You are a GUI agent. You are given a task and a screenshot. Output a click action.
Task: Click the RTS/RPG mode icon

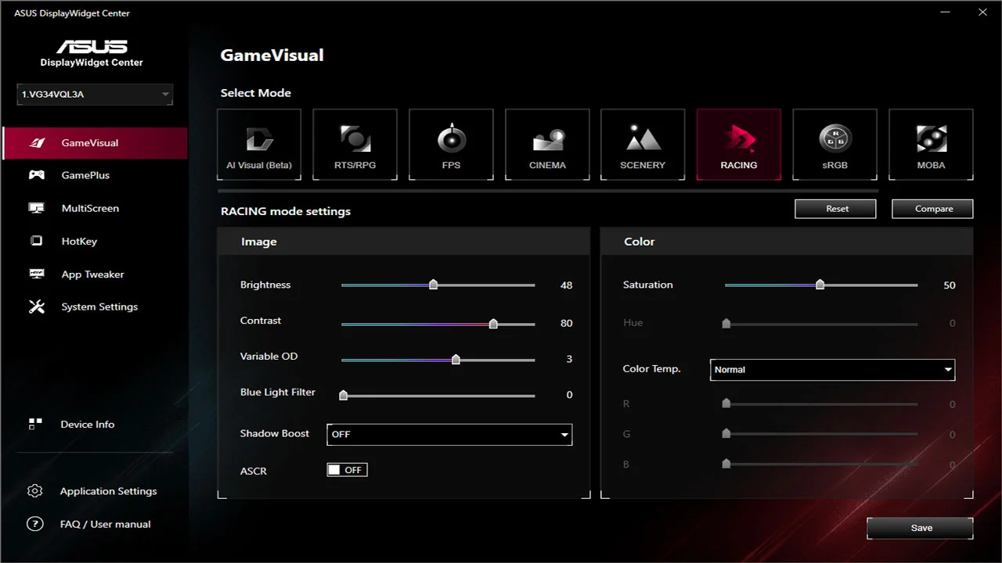coord(355,144)
